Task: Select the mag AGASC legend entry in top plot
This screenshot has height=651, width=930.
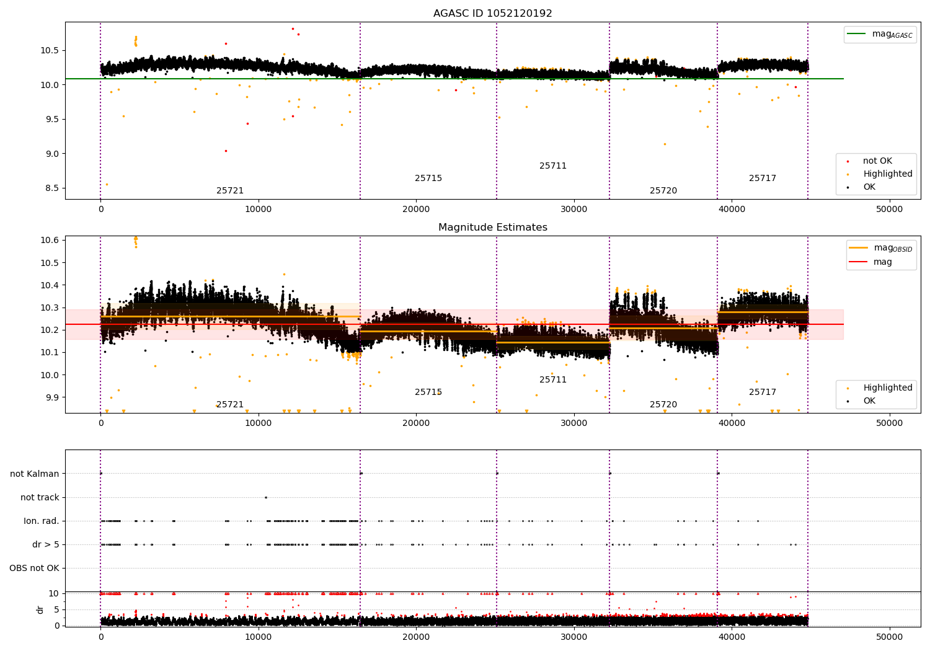Action: [x=880, y=34]
